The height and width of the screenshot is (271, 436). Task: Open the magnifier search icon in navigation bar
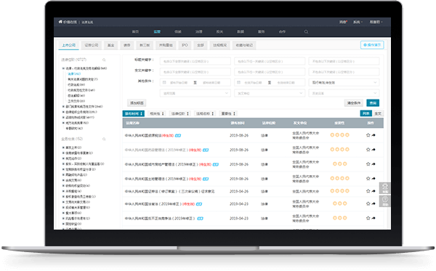click(306, 32)
